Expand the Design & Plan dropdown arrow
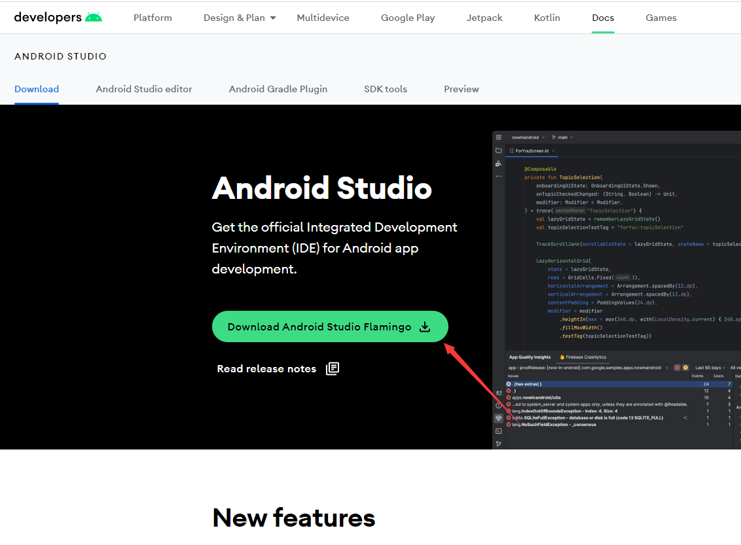741x545 pixels. click(273, 18)
